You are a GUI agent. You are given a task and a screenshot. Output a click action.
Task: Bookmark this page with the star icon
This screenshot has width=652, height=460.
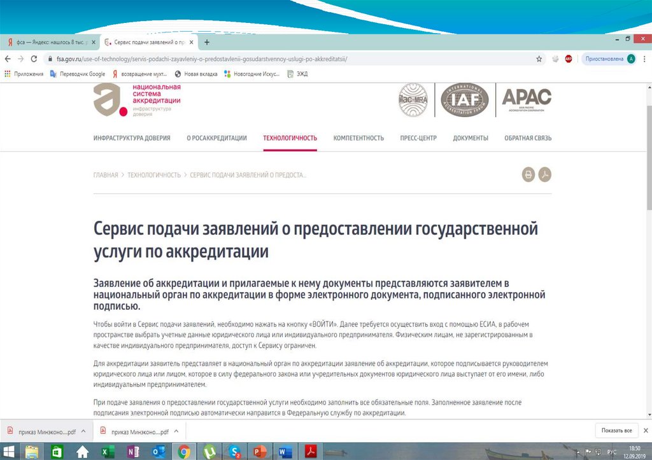539,59
